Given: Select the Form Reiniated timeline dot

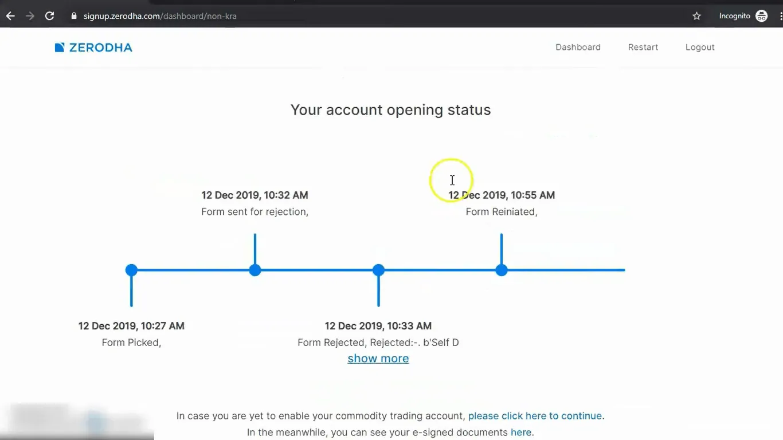Looking at the screenshot, I should point(502,270).
